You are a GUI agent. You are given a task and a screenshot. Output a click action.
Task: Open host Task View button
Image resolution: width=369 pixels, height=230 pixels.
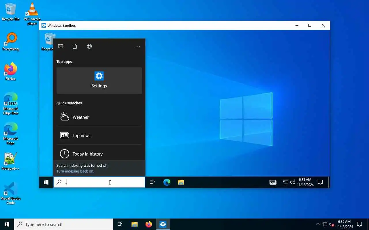120,224
